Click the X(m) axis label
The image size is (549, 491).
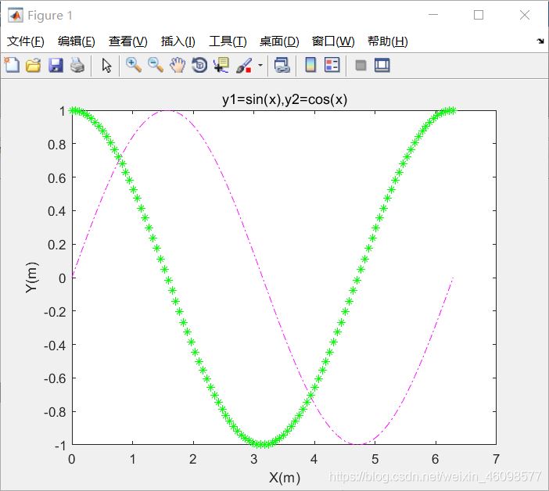[285, 478]
